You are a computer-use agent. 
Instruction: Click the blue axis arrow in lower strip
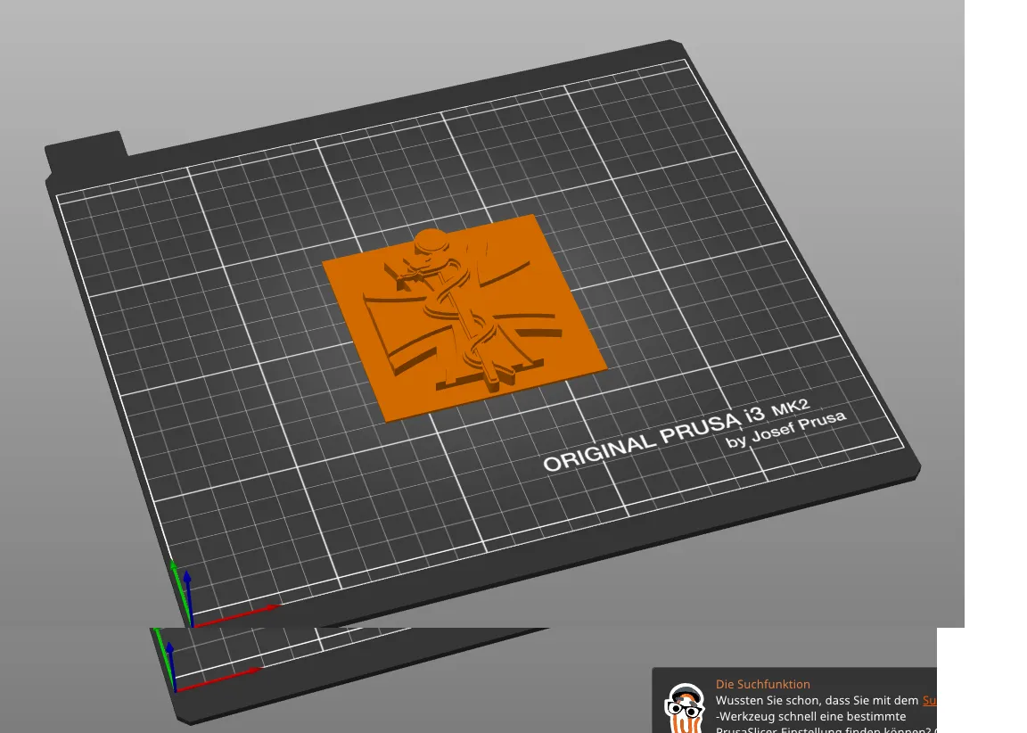171,665
